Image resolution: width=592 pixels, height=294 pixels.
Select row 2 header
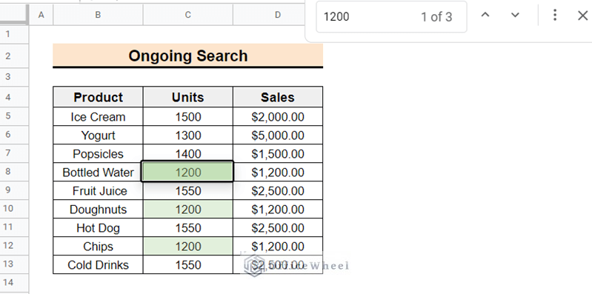pos(14,56)
